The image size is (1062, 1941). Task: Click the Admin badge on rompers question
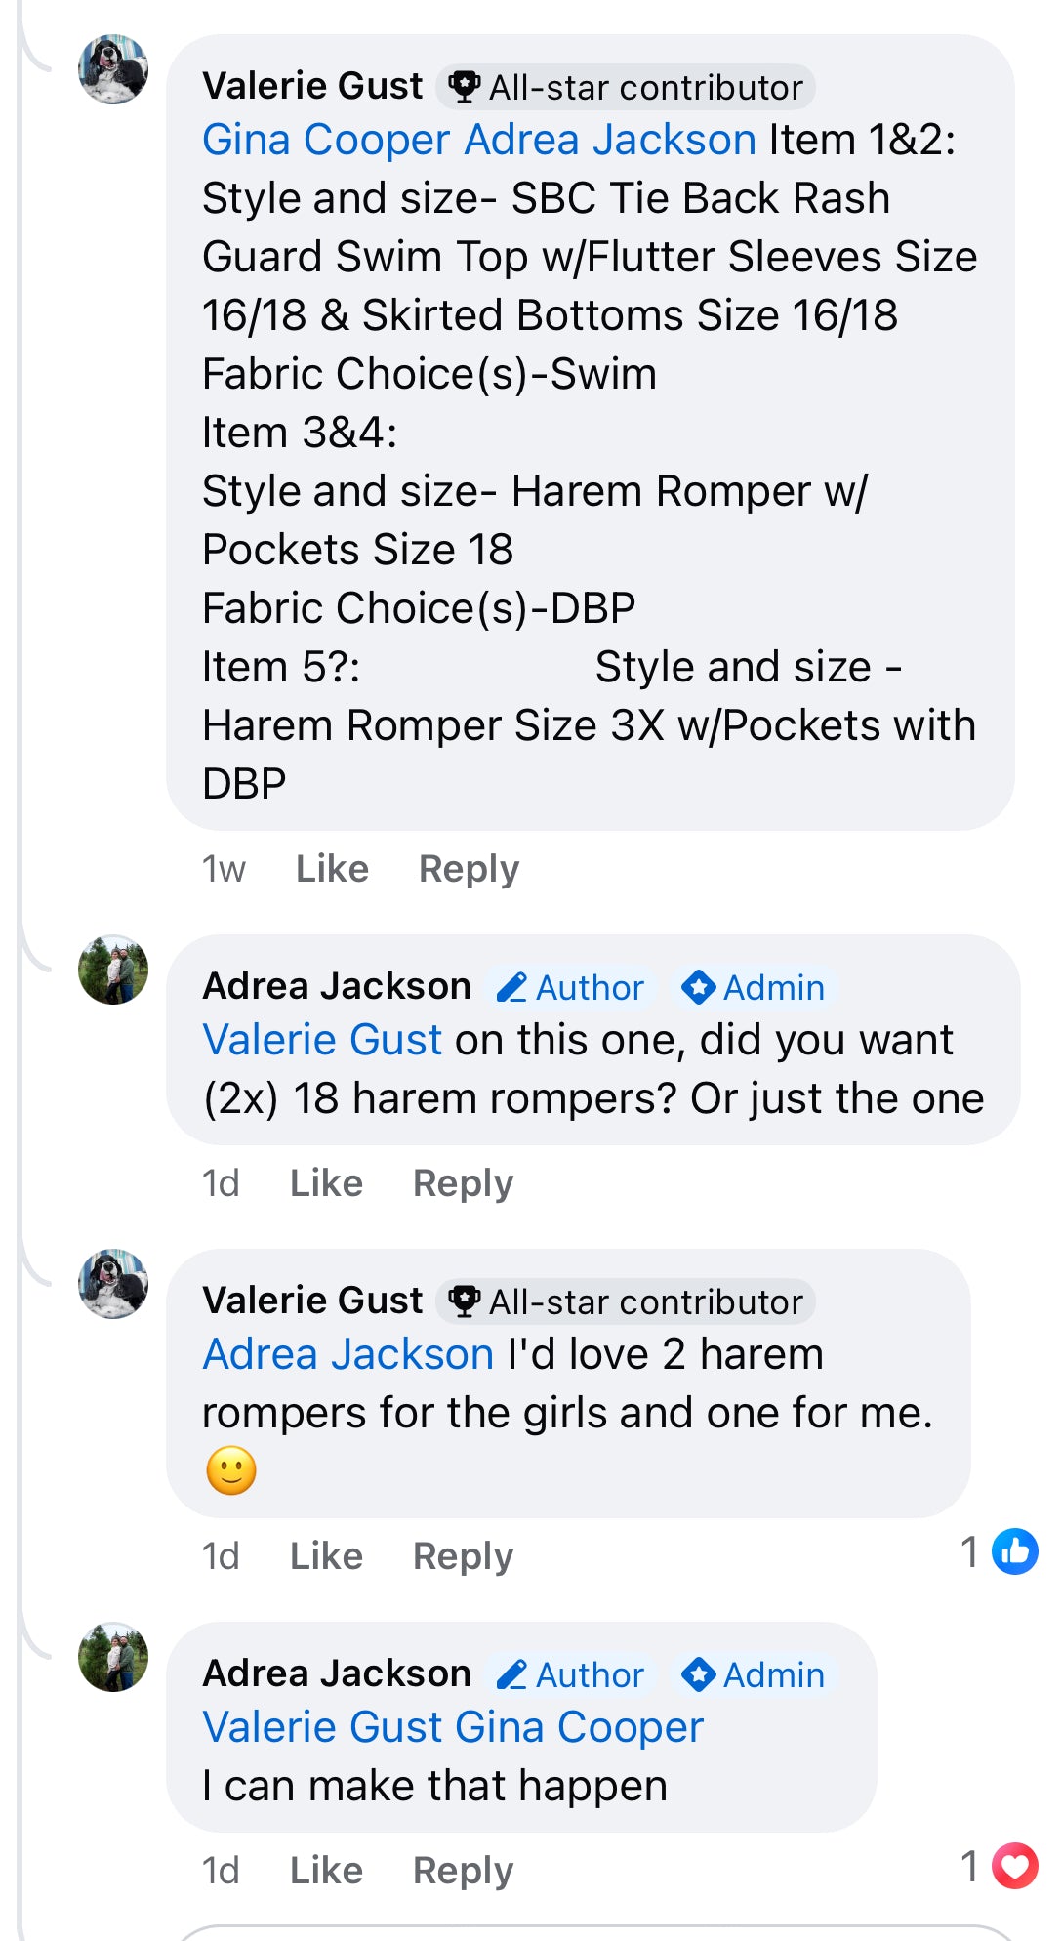coord(754,988)
